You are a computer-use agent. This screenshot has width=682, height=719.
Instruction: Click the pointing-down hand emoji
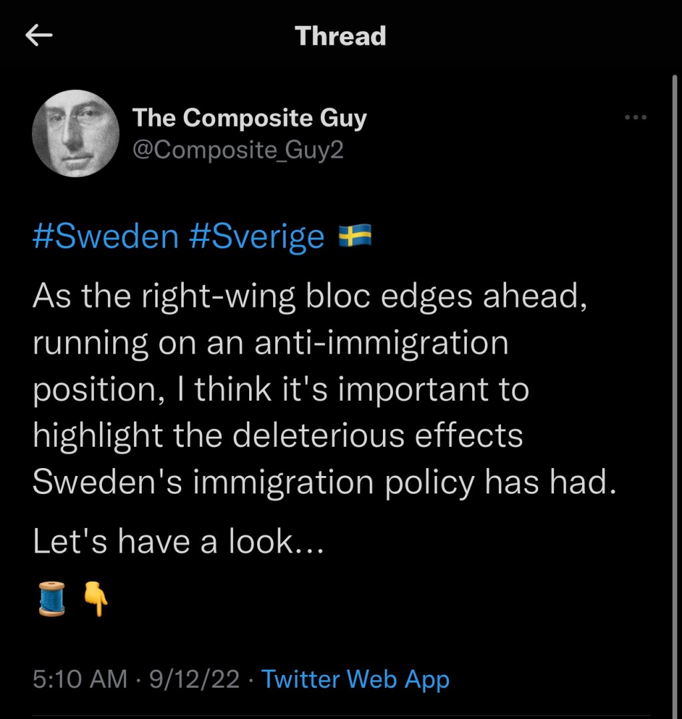click(95, 598)
